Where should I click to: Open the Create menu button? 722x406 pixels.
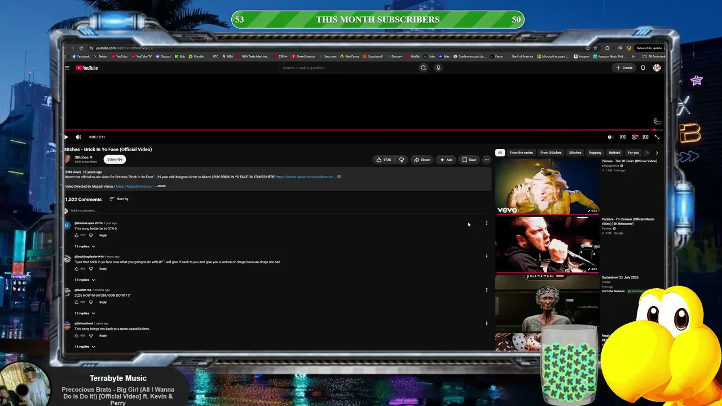point(624,68)
